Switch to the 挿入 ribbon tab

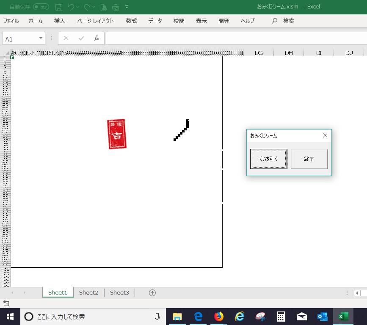[59, 21]
